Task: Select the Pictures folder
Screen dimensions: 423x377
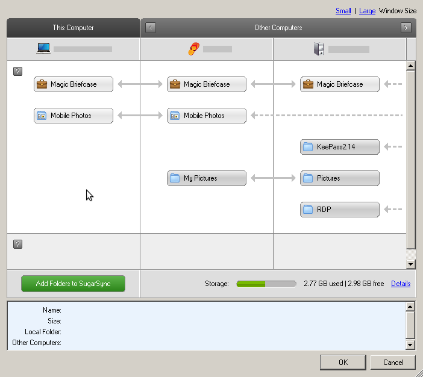Action: [340, 178]
